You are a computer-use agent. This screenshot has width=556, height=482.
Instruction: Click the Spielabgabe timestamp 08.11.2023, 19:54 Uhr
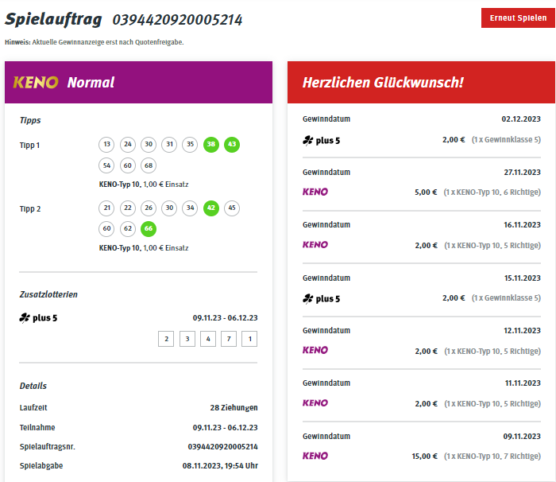click(x=220, y=465)
